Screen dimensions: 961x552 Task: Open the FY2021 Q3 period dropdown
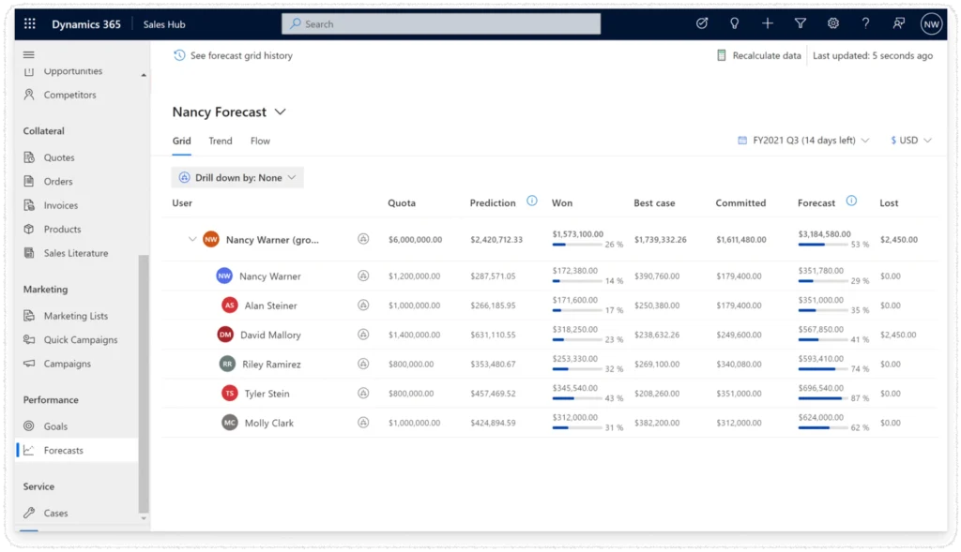coord(804,141)
